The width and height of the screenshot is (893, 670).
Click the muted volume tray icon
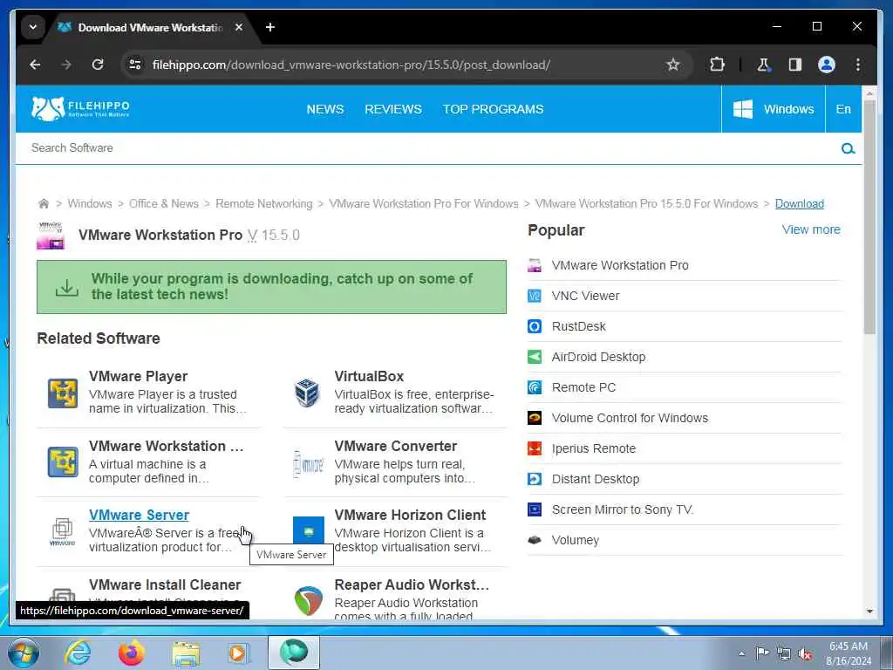[x=805, y=653]
